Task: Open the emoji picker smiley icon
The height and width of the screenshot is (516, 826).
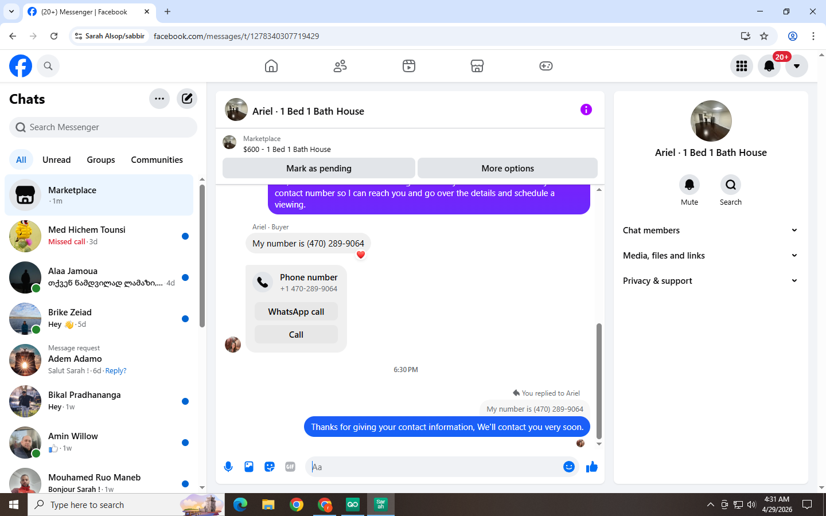Action: pyautogui.click(x=569, y=467)
